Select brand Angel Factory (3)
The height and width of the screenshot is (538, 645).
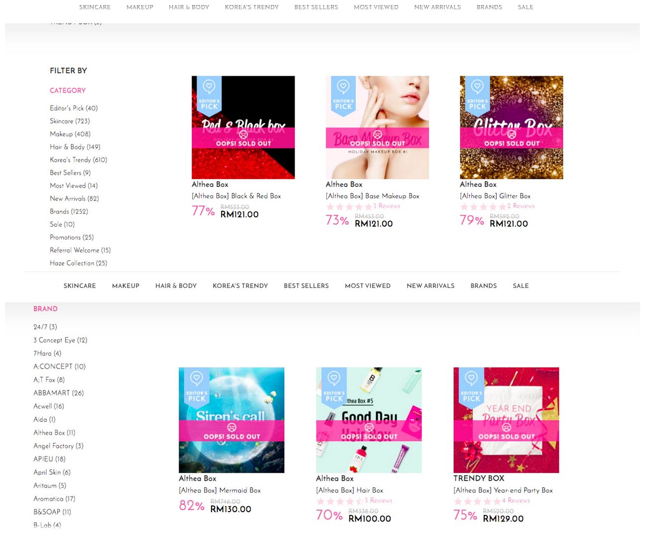point(59,446)
